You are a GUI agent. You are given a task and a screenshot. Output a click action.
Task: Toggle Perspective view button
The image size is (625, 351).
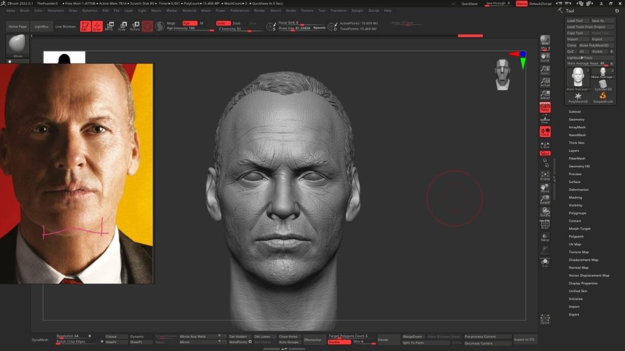[x=545, y=108]
